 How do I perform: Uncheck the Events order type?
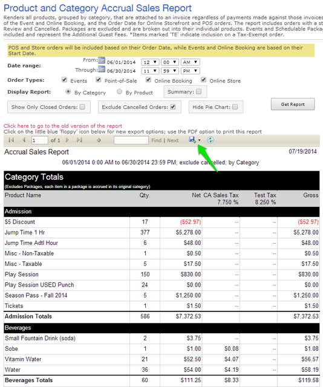pos(65,80)
